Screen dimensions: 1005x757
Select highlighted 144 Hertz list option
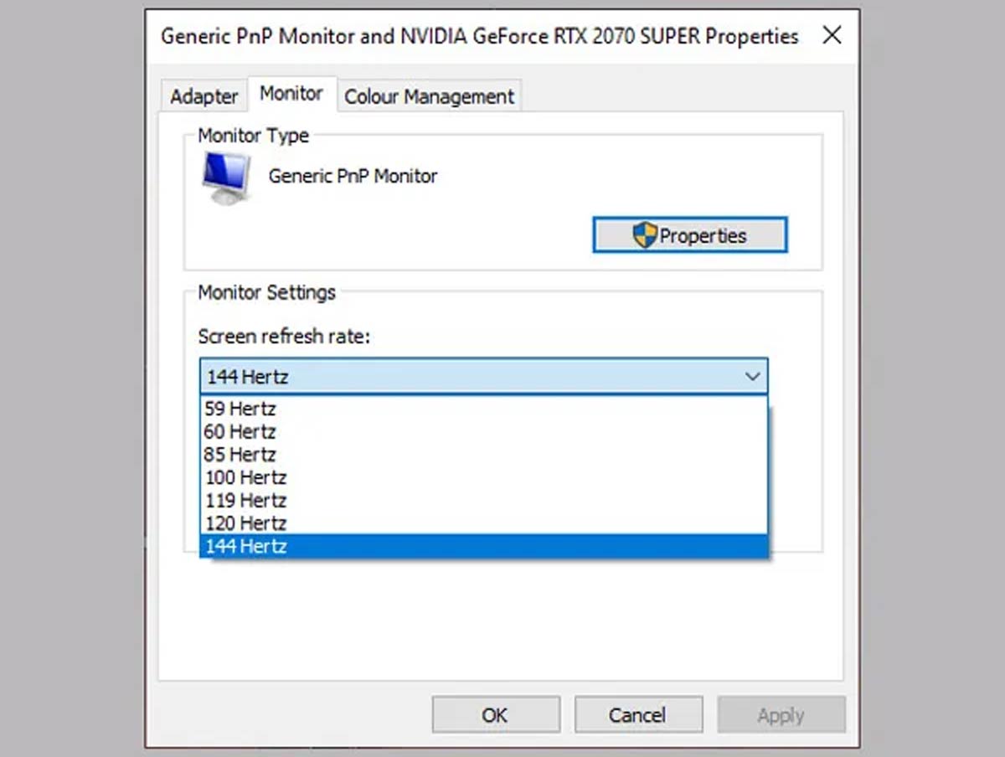(x=483, y=546)
